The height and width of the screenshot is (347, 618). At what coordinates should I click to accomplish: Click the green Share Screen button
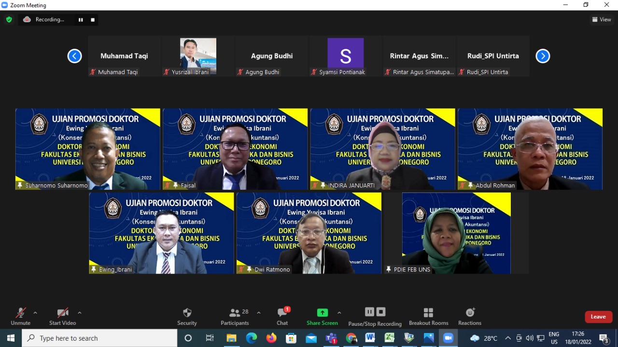click(322, 316)
